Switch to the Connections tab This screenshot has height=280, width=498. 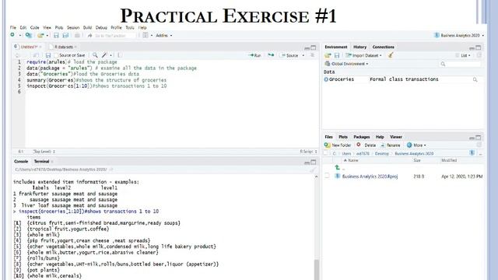click(384, 47)
